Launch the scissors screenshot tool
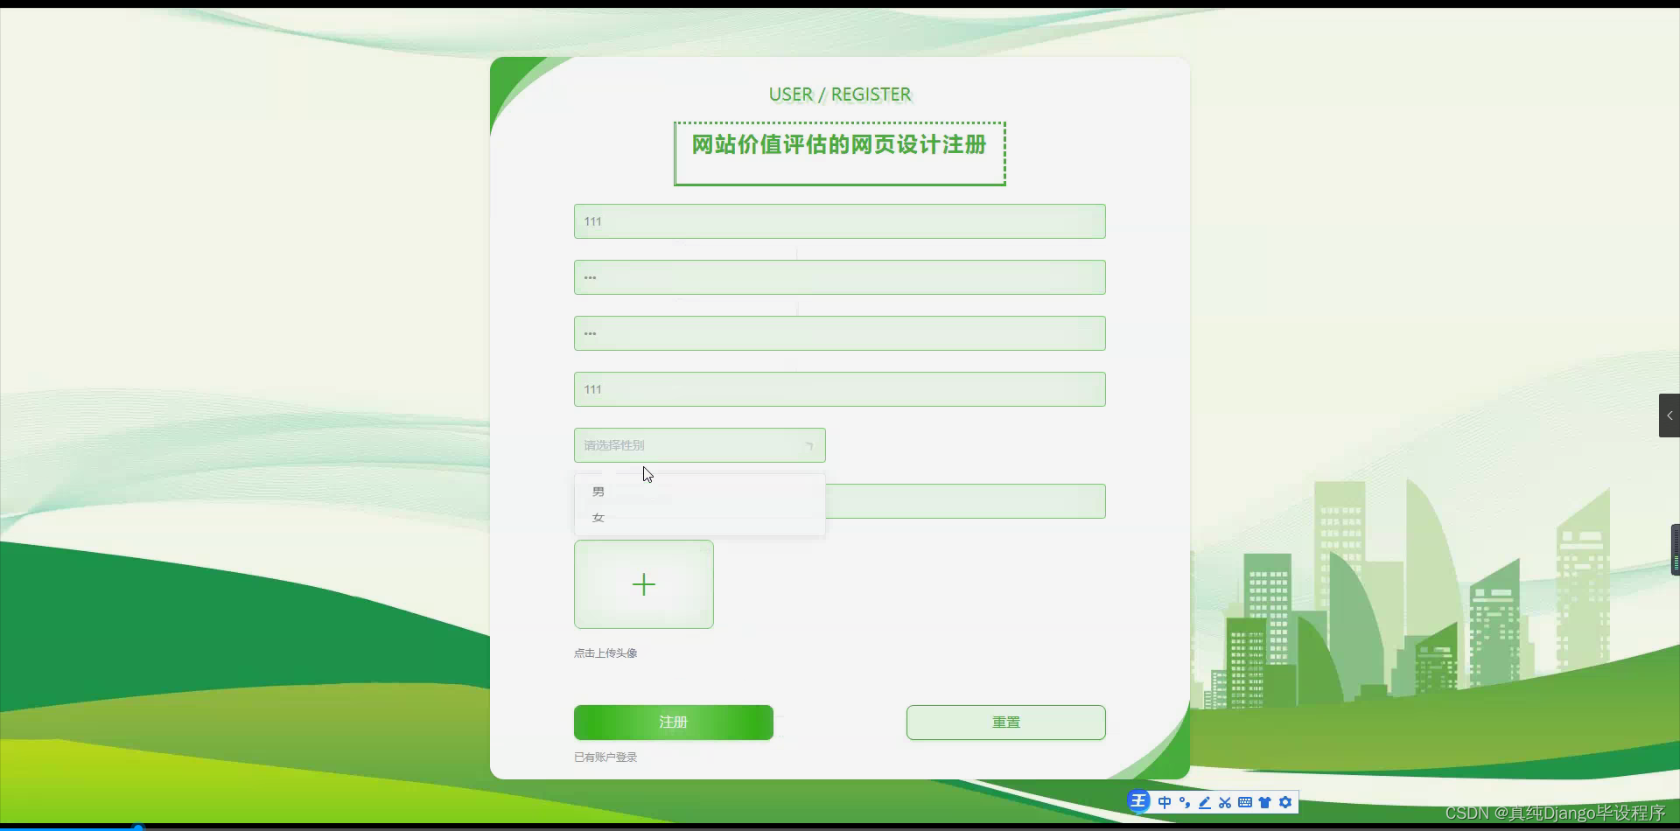 [1224, 802]
